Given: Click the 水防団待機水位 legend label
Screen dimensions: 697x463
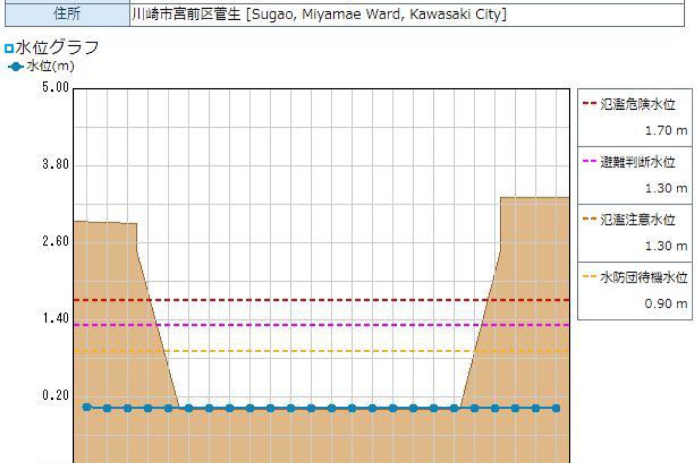Looking at the screenshot, I should 644,278.
